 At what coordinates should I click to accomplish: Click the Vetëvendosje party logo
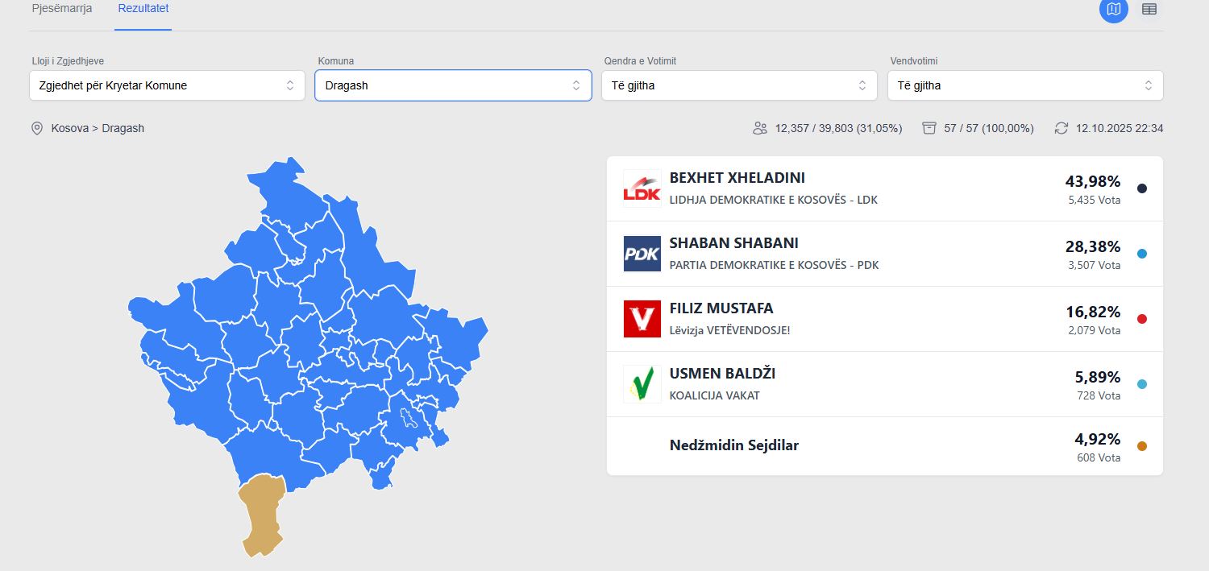[642, 319]
